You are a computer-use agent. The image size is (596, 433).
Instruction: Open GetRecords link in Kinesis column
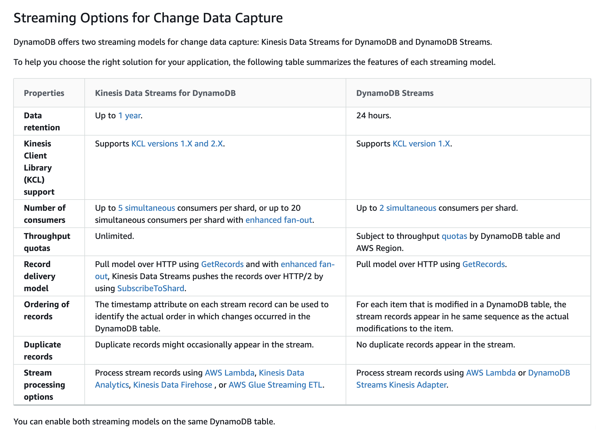(x=222, y=264)
